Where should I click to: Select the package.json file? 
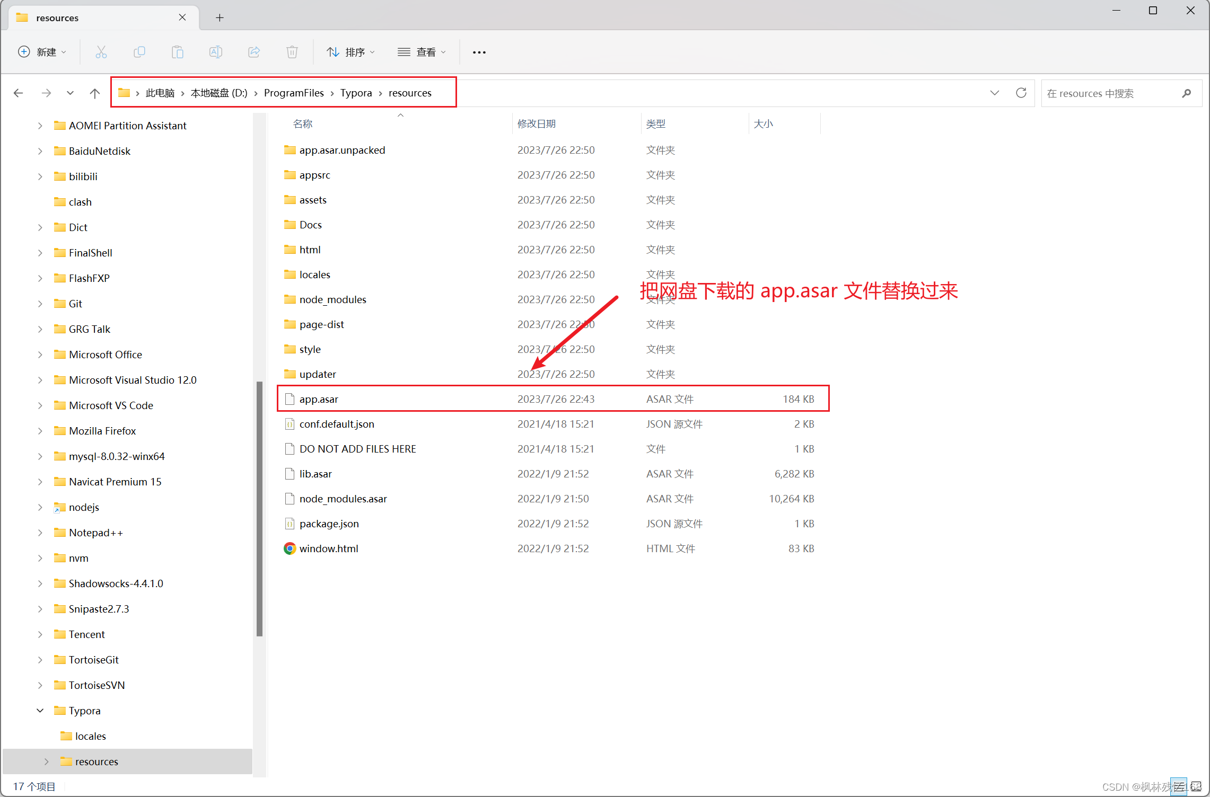(x=329, y=524)
